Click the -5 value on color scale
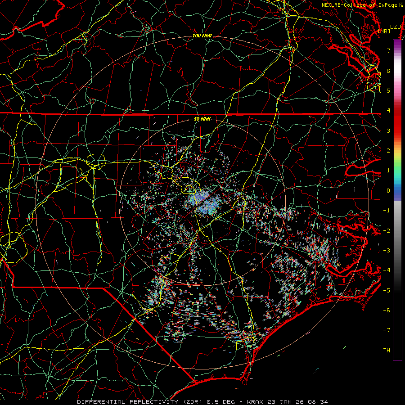Viewport: 405px width, 405px height. [387, 290]
